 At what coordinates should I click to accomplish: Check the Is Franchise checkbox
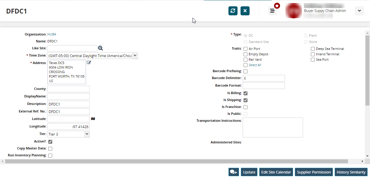point(246,107)
